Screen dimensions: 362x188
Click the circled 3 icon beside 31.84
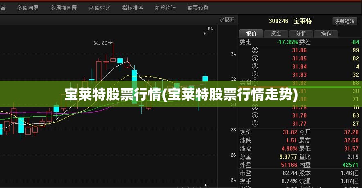[x=255, y=66]
